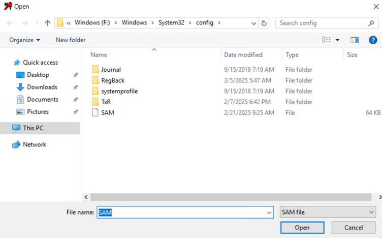
Task: Click the pin icon beside Desktop
Action: pos(76,75)
